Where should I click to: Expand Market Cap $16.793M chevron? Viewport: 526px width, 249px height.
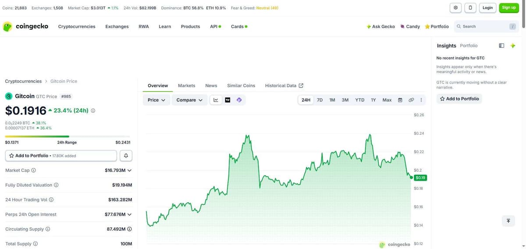(x=129, y=170)
